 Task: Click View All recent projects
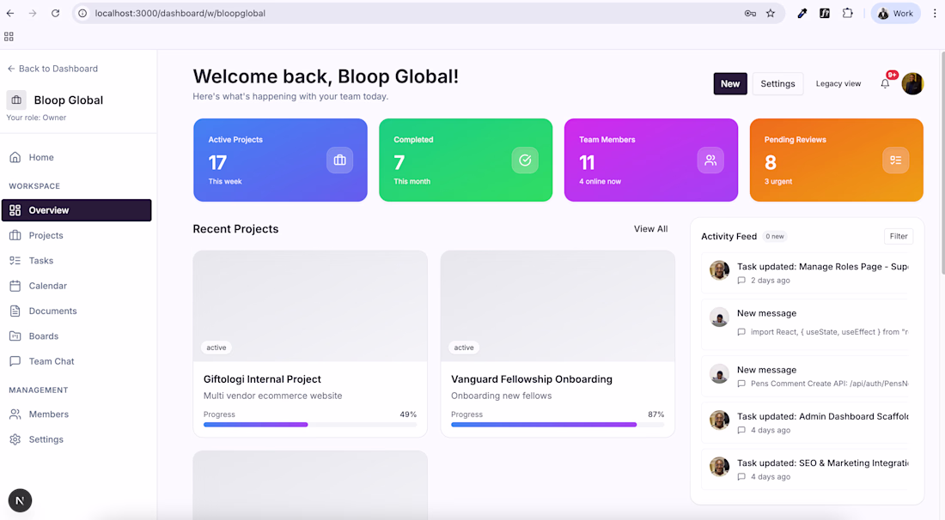[651, 229]
